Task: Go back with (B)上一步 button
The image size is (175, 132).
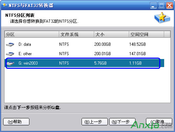Action: point(94,122)
